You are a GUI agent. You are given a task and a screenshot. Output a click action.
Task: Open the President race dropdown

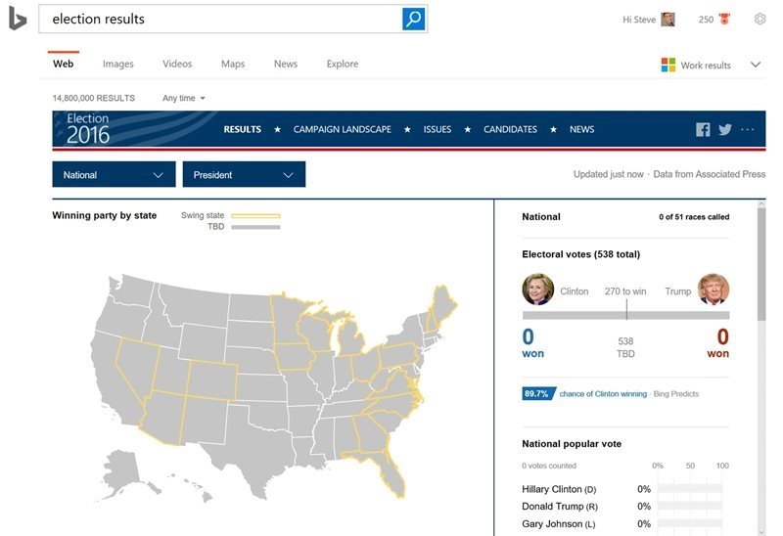coord(244,175)
